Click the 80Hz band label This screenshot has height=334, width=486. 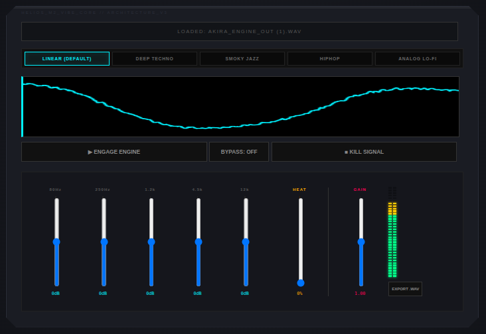[x=56, y=190]
